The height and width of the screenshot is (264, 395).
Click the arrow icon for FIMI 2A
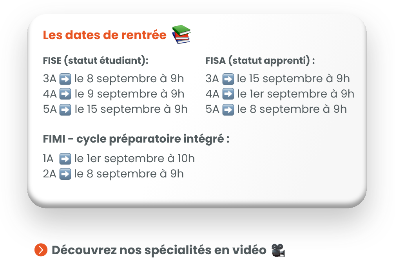coord(65,174)
